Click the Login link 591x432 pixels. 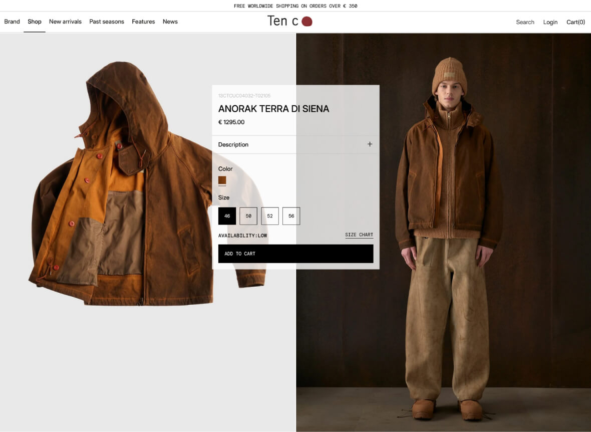point(550,22)
